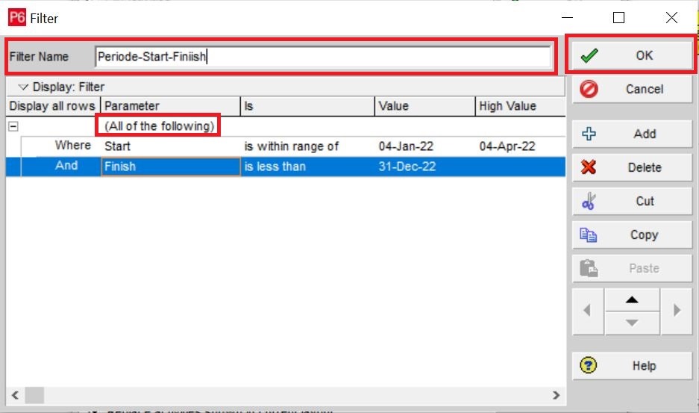Screen dimensions: 699x413
Task: Open the Help button
Action: pos(632,366)
